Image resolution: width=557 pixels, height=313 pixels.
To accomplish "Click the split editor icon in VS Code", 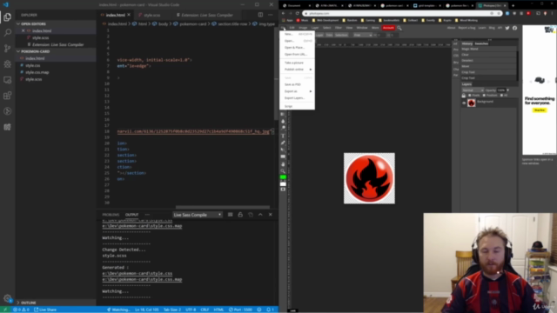I will pyautogui.click(x=260, y=15).
